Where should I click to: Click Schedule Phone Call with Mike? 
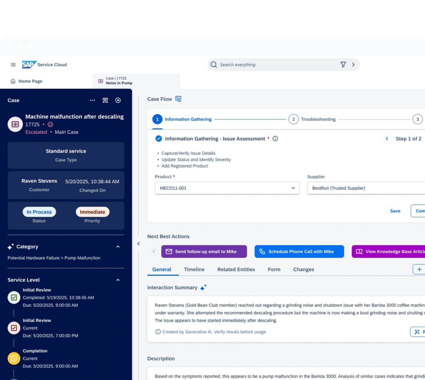299,251
